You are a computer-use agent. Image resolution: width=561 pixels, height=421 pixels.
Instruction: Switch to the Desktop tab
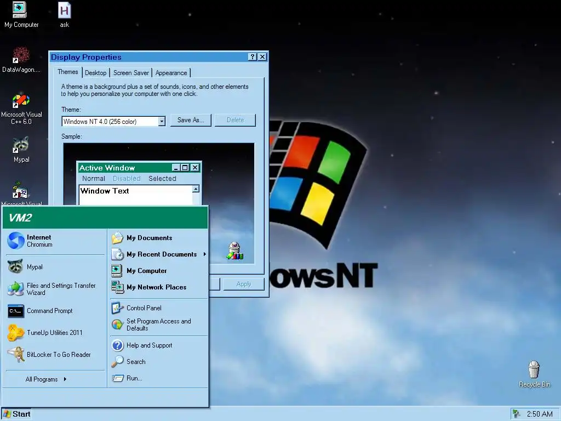(95, 73)
